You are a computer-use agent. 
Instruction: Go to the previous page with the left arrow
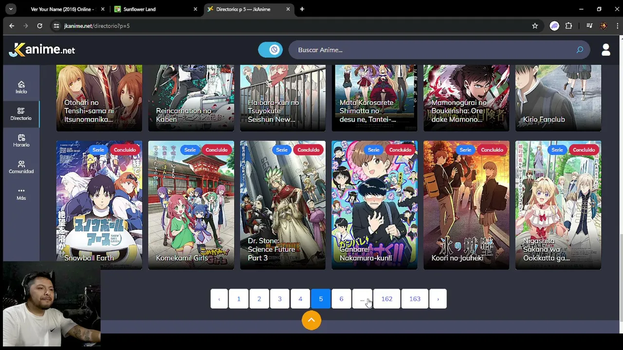pyautogui.click(x=219, y=299)
